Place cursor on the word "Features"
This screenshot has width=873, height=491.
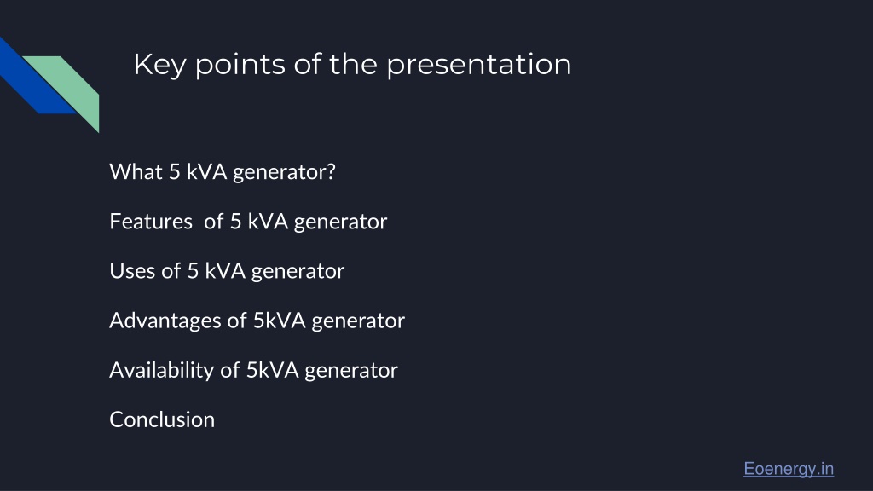151,222
